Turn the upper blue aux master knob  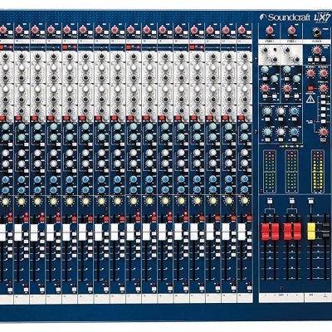(x=295, y=111)
